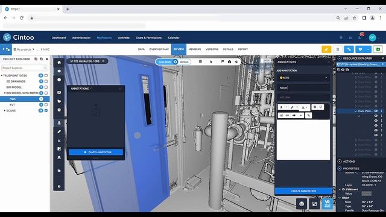386x217 pixels.
Task: Click the annotation body text area
Action: pyautogui.click(x=303, y=140)
